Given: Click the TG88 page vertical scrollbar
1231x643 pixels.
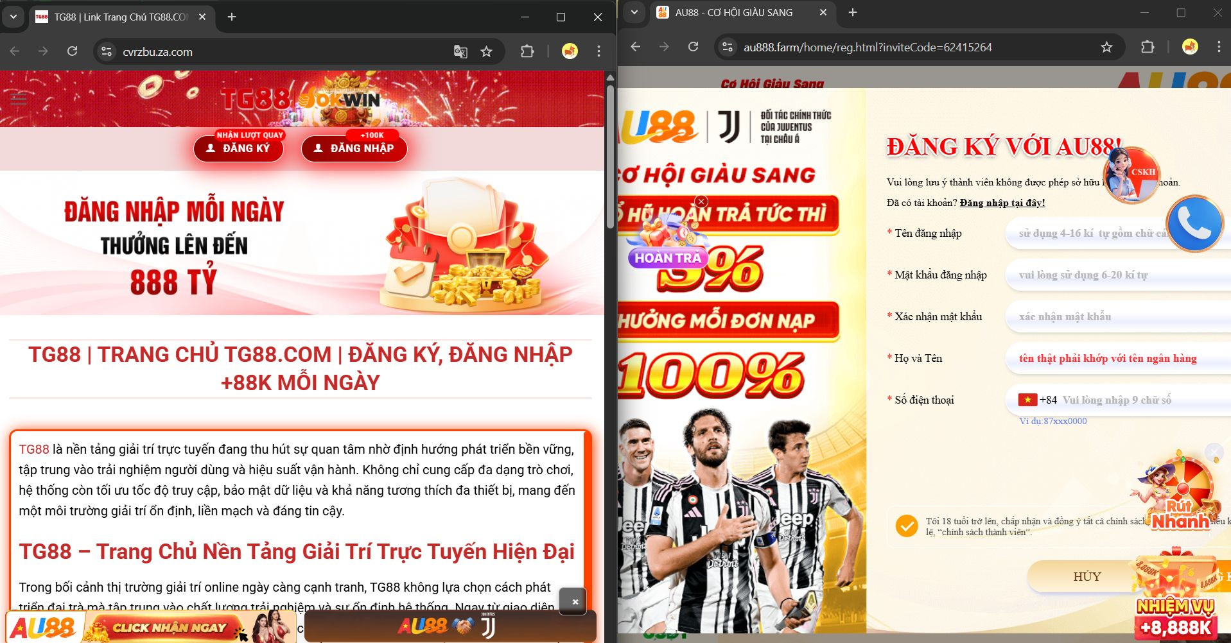Looking at the screenshot, I should pos(610,156).
